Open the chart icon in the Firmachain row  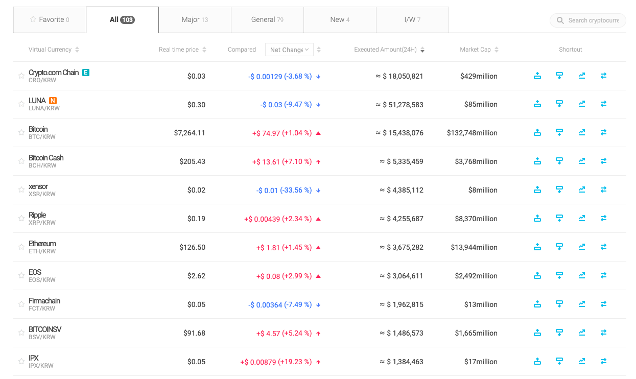pyautogui.click(x=582, y=304)
